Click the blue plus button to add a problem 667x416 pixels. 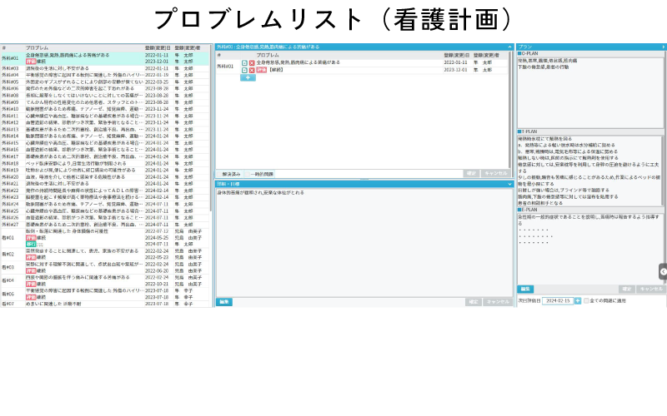[248, 77]
